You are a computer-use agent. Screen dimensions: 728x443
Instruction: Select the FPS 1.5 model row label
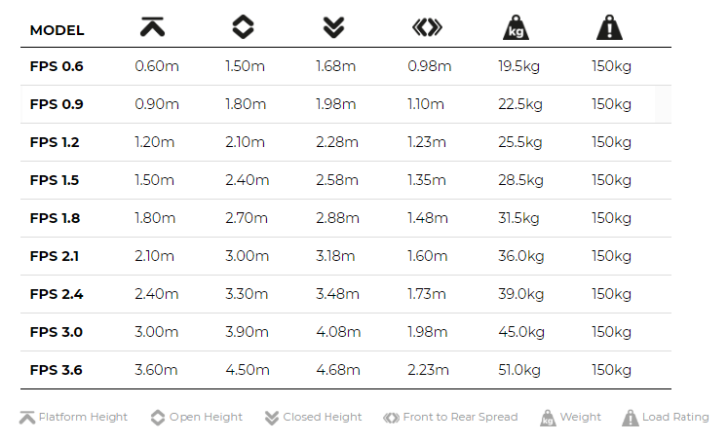point(55,180)
